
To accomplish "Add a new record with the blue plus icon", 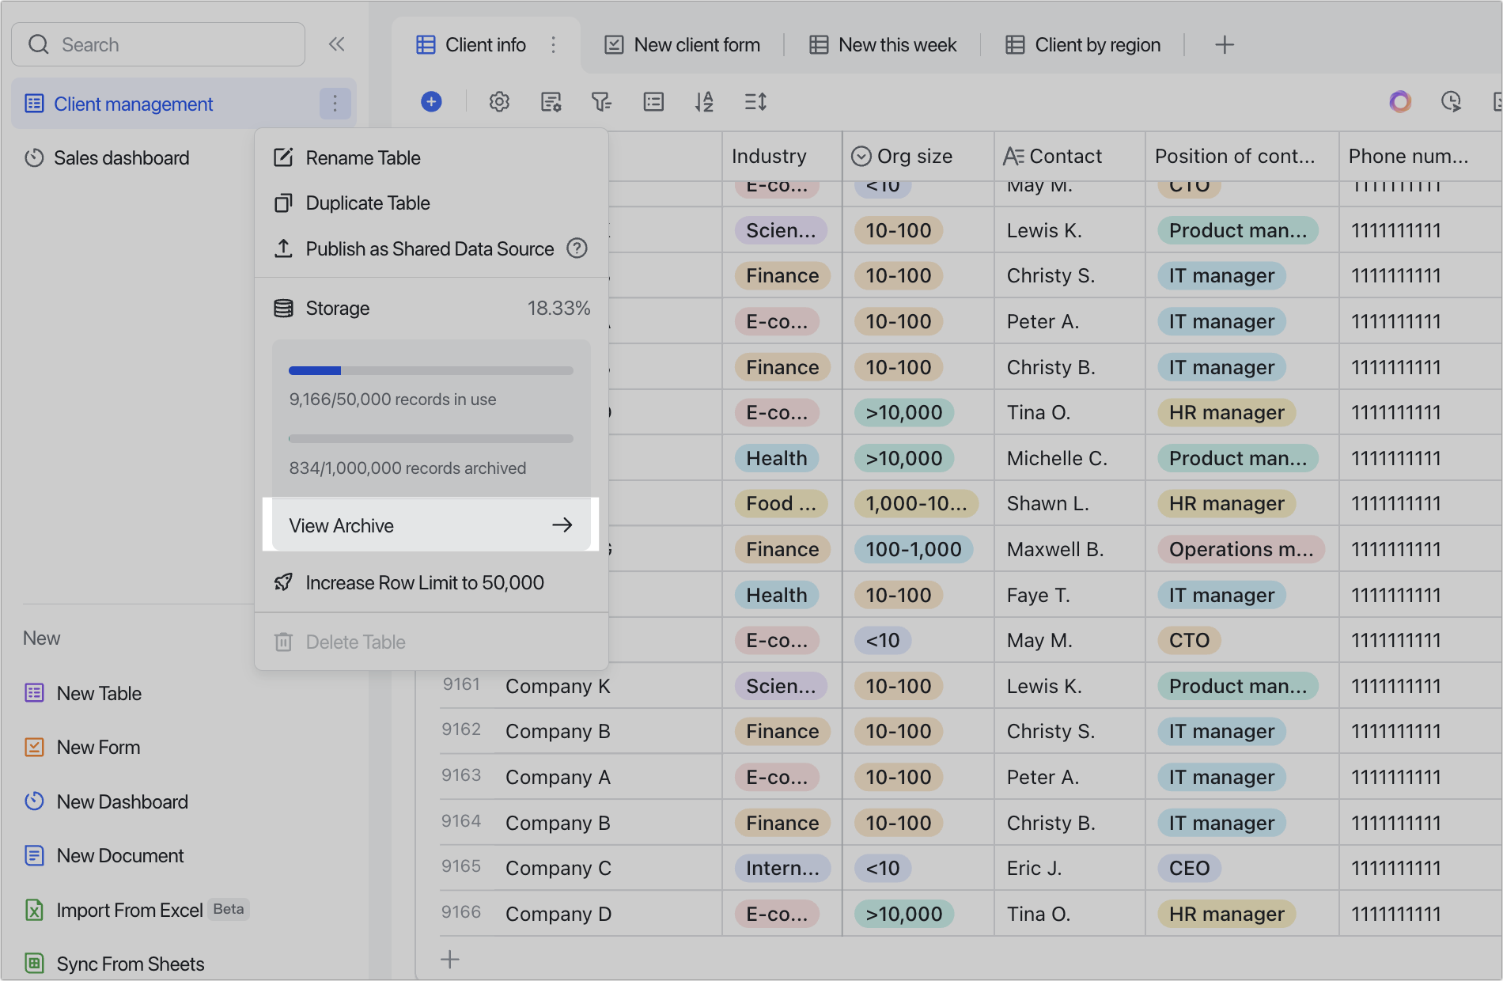I will click(x=431, y=101).
